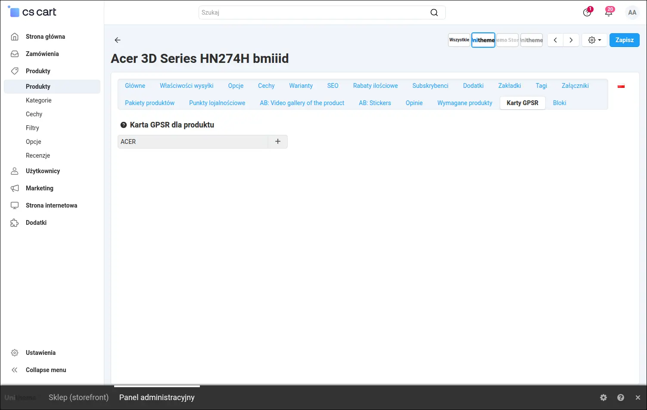Open Filtry in the sidebar
The width and height of the screenshot is (647, 410).
click(32, 128)
